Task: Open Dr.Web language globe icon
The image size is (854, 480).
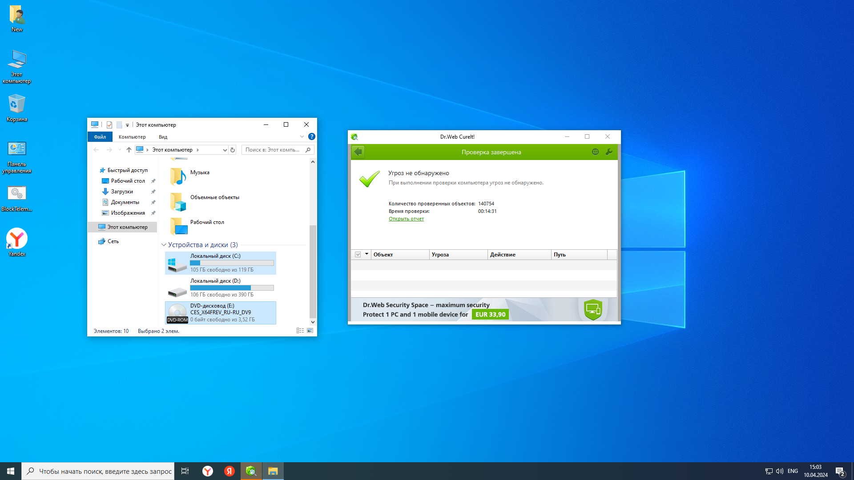Action: tap(595, 152)
